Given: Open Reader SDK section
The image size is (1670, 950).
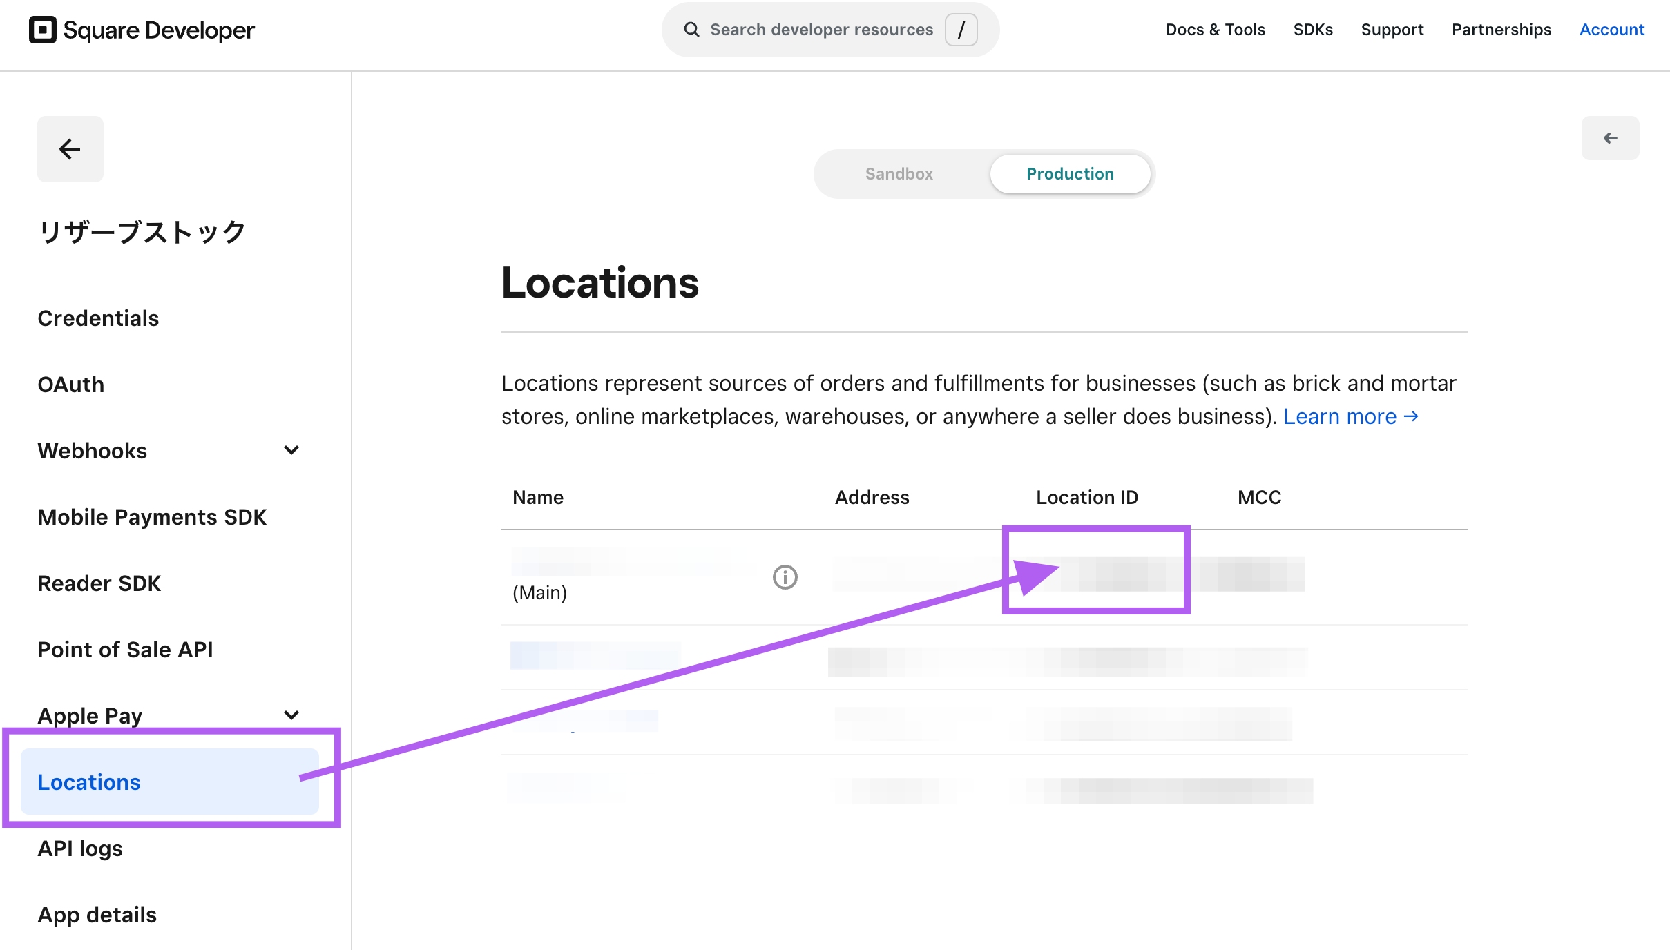Looking at the screenshot, I should pos(99,583).
